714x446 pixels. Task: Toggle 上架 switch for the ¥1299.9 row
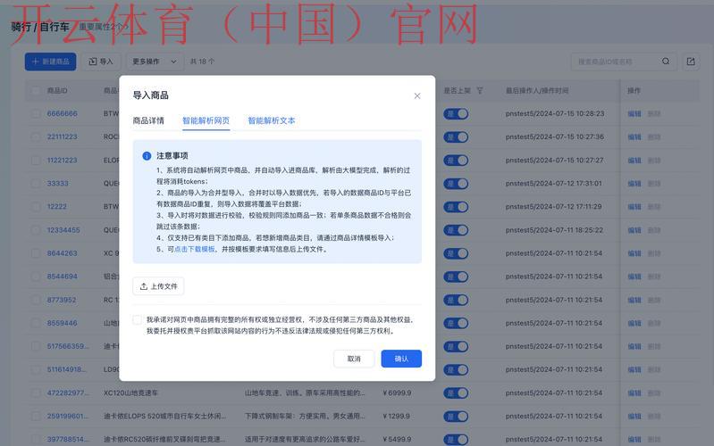point(456,417)
